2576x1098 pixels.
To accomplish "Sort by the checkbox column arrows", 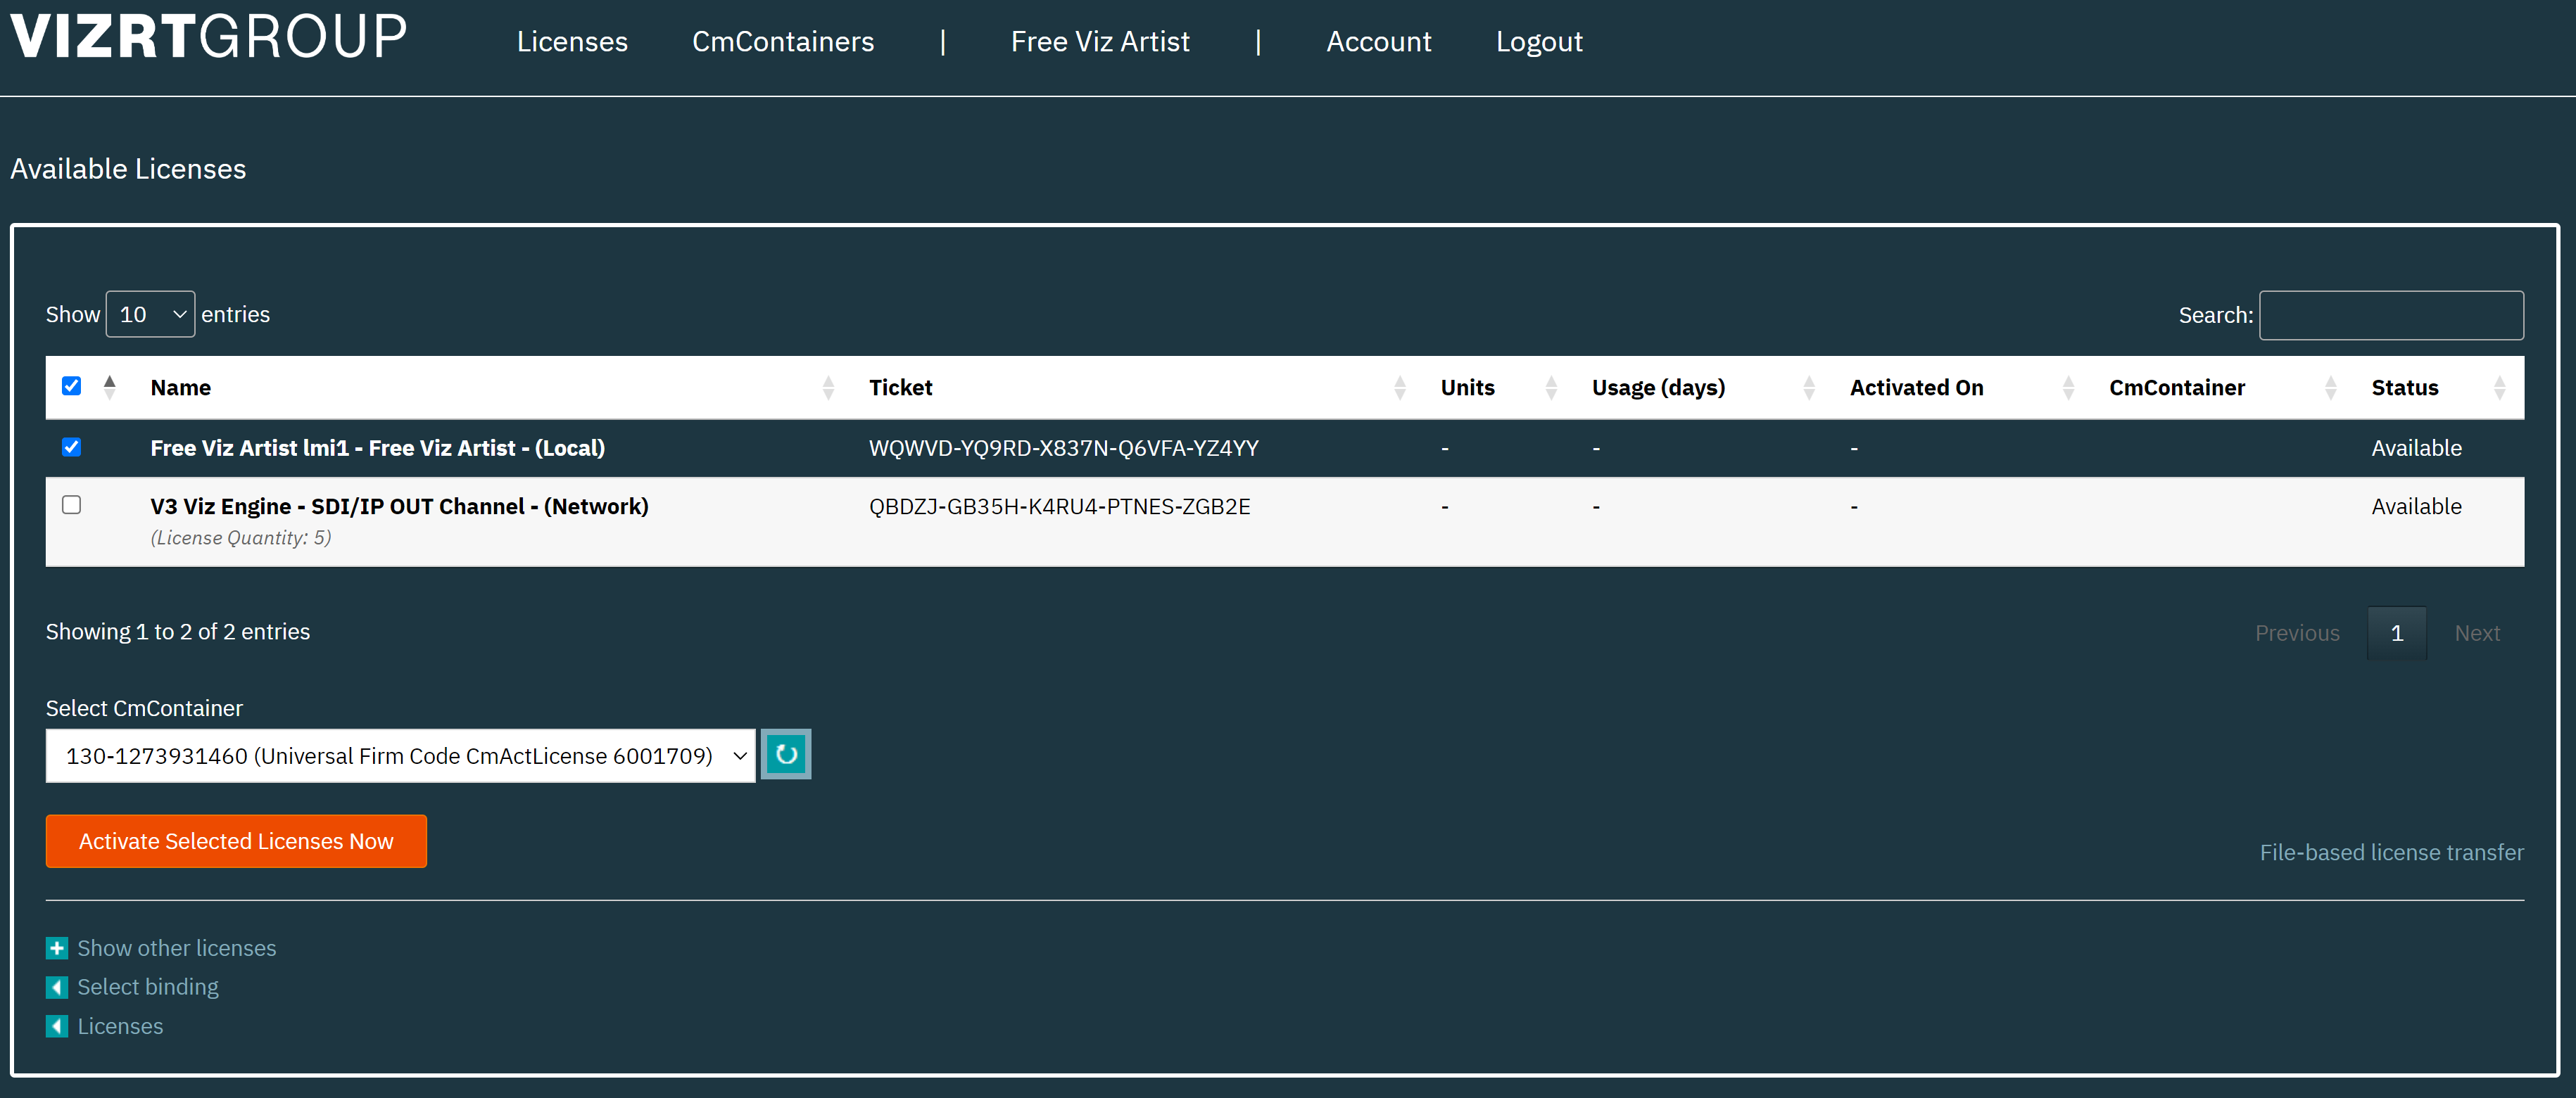I will coord(110,387).
